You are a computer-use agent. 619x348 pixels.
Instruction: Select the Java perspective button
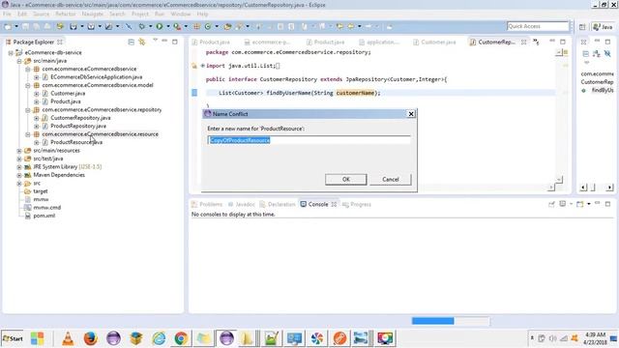pos(603,27)
